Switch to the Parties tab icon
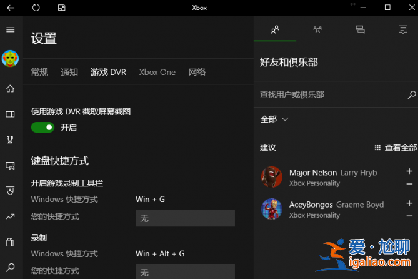This screenshot has height=279, width=418. click(x=317, y=29)
